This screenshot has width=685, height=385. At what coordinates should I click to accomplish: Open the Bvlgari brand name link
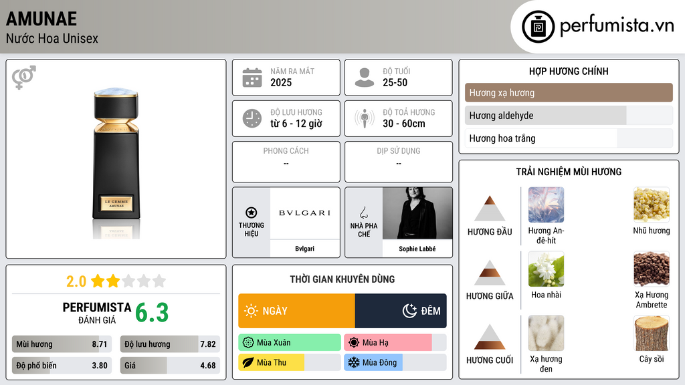point(304,249)
